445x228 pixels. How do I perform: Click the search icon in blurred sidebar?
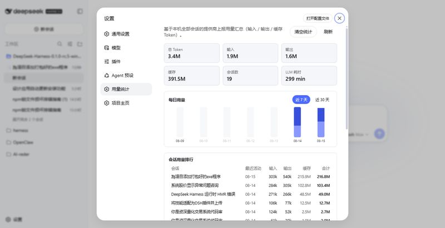coord(60,44)
